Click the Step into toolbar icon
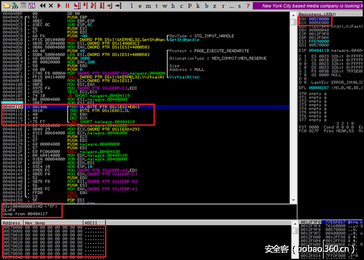 (76, 6)
